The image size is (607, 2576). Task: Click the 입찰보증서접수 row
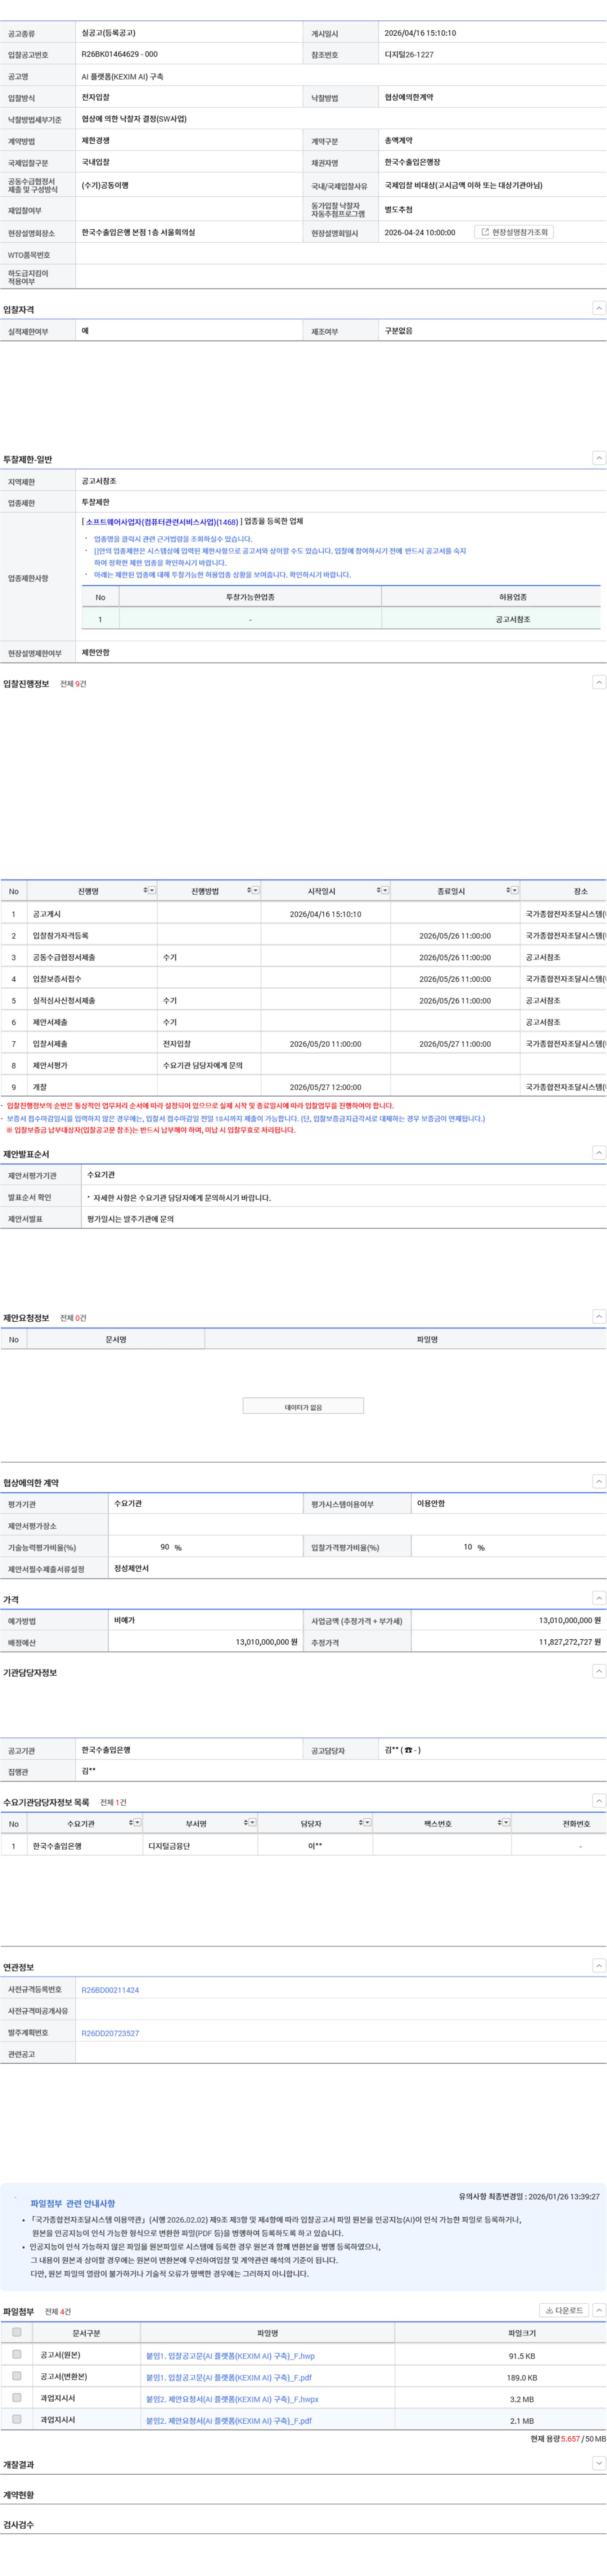pos(303,979)
